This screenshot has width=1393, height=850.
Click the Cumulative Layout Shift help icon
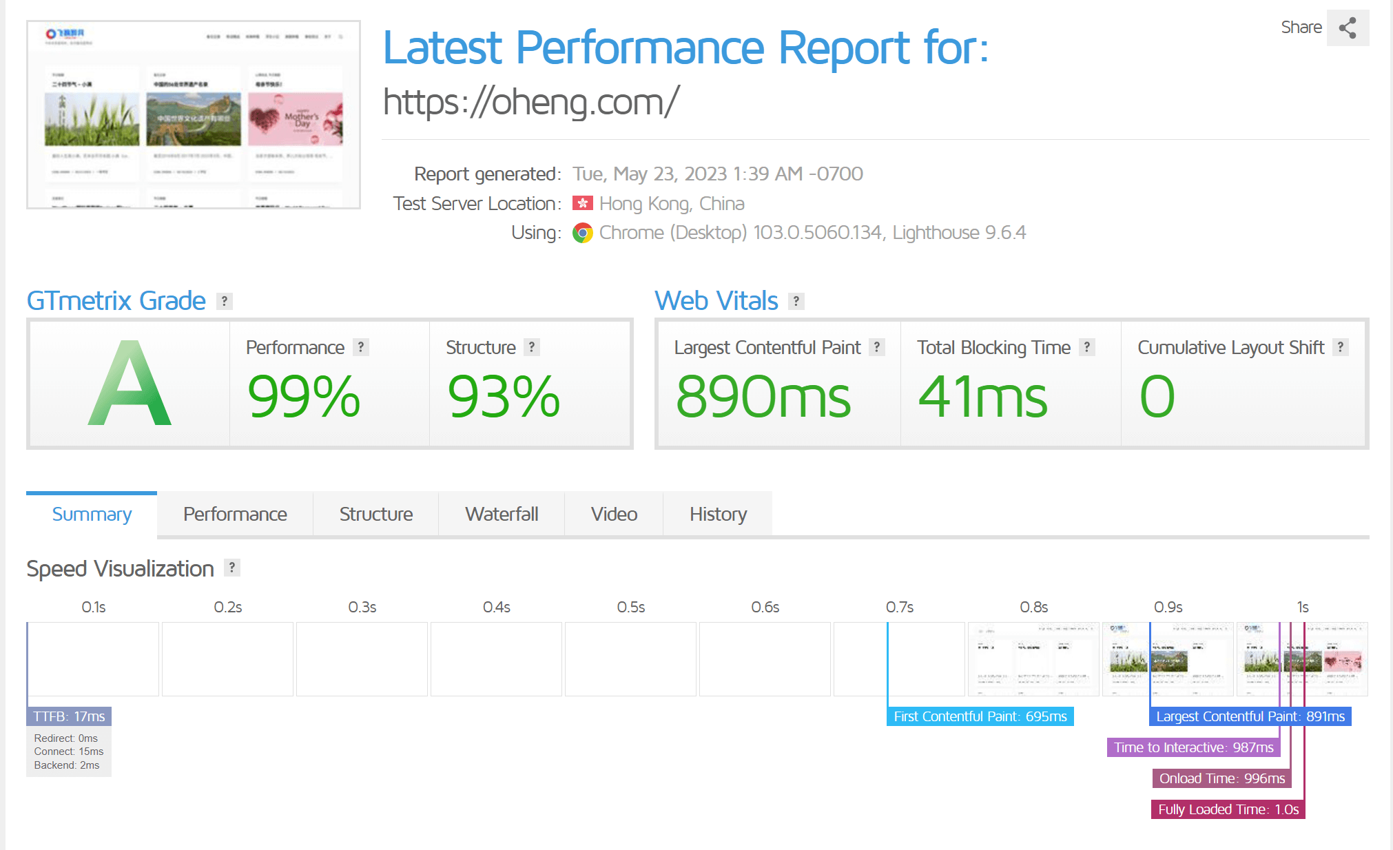(x=1340, y=347)
